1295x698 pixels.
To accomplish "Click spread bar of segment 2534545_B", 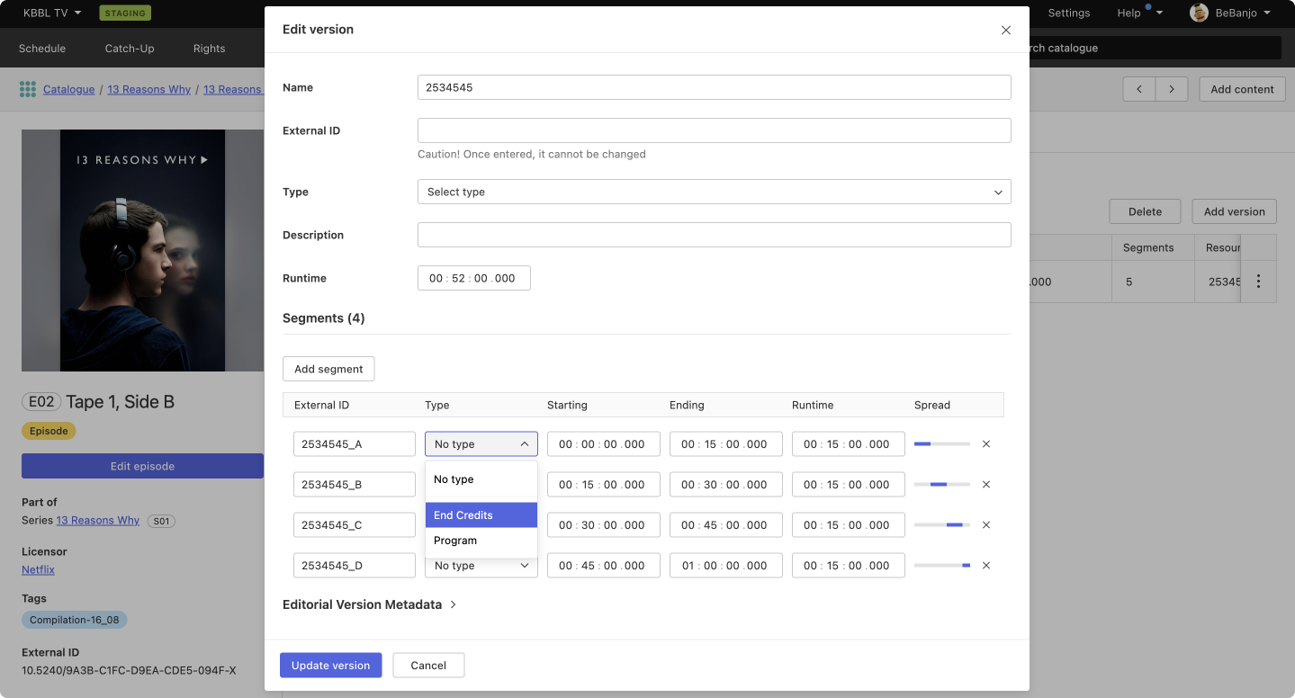I will pos(942,485).
